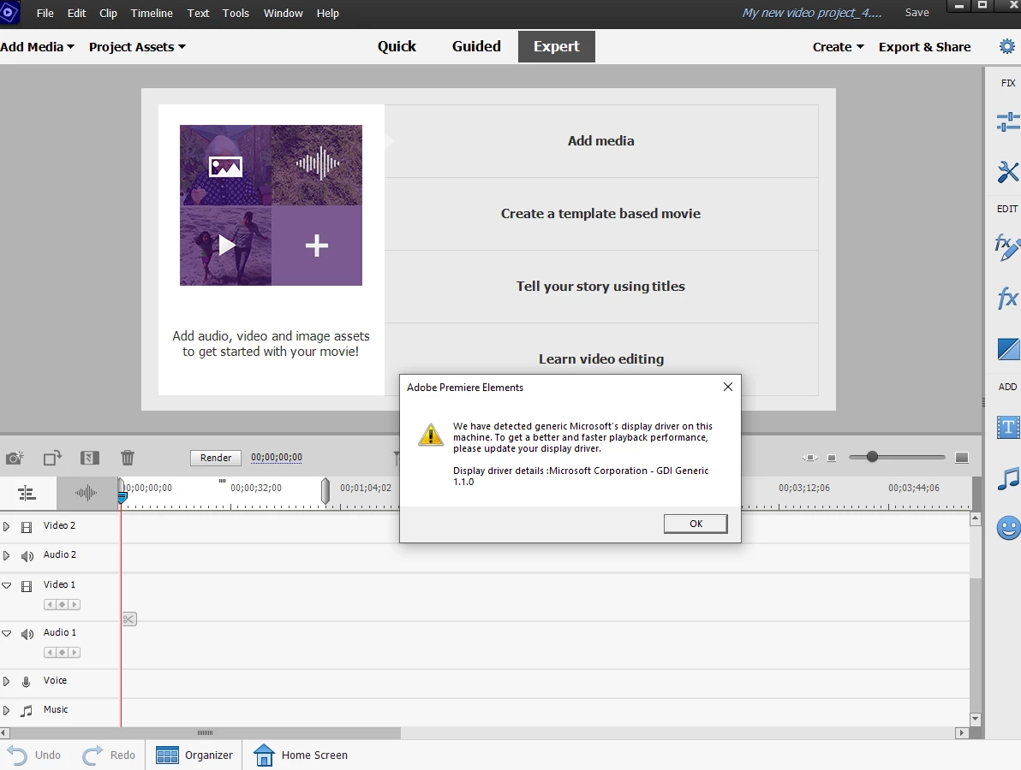
Task: Click the work area bar end handle
Action: click(325, 491)
